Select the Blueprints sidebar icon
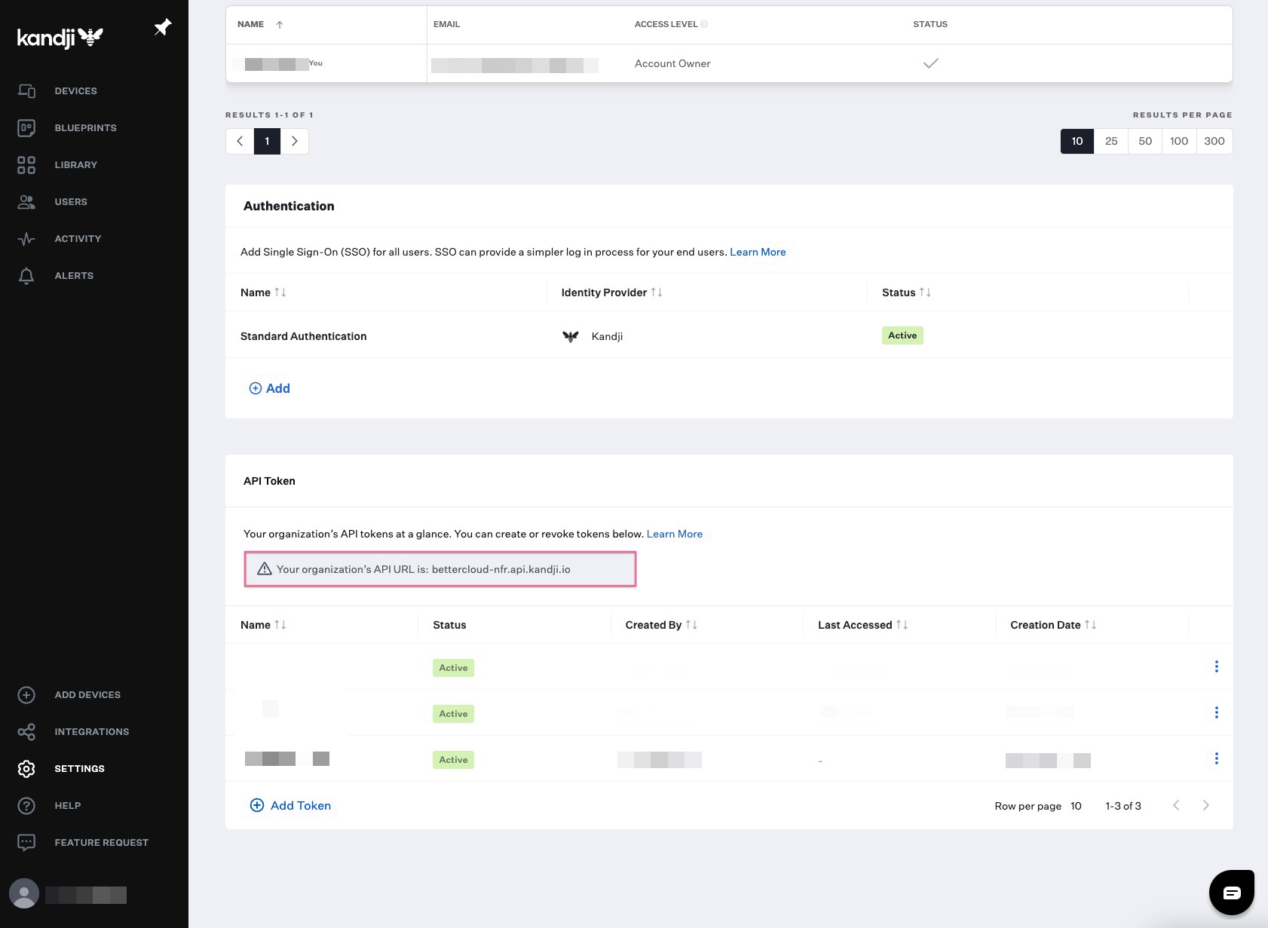This screenshot has height=928, width=1268. click(26, 127)
